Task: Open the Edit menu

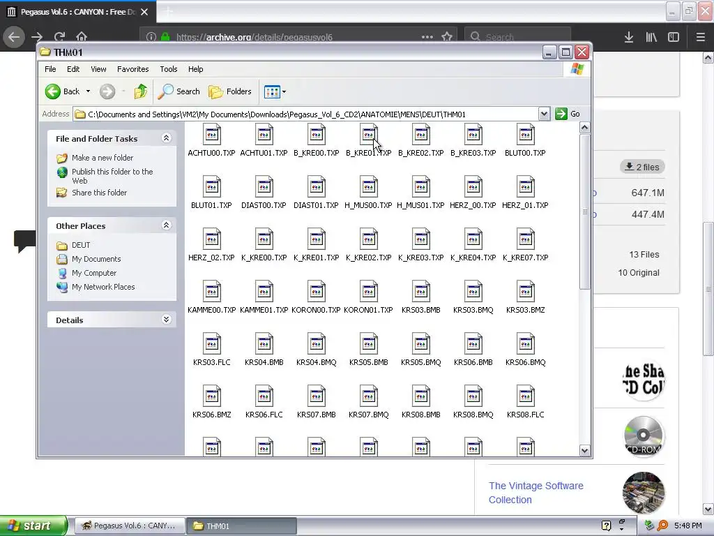Action: point(73,69)
